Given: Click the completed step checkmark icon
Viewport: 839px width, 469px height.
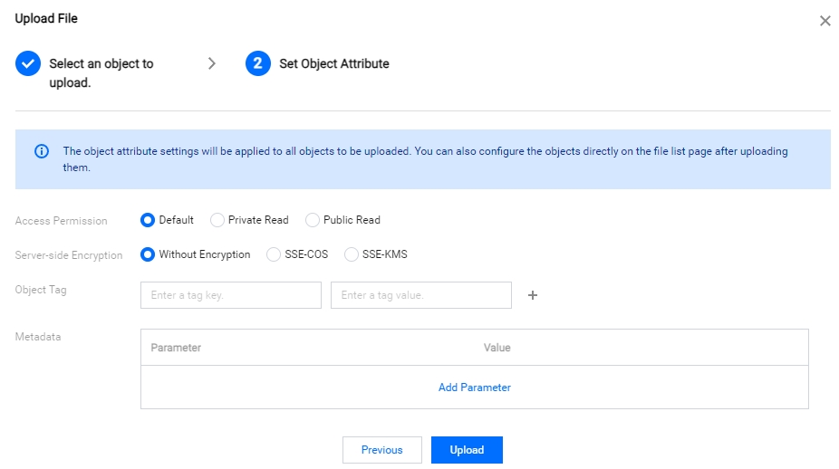Looking at the screenshot, I should [x=28, y=63].
